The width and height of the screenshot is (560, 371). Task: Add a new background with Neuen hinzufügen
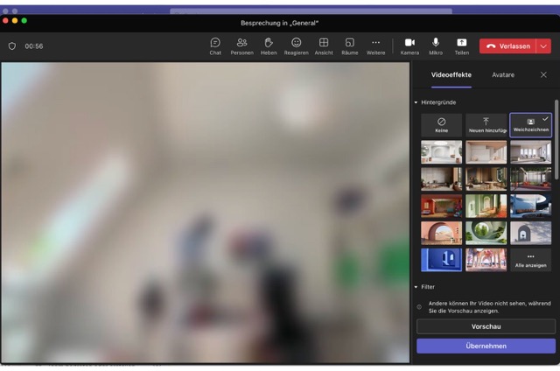(486, 125)
